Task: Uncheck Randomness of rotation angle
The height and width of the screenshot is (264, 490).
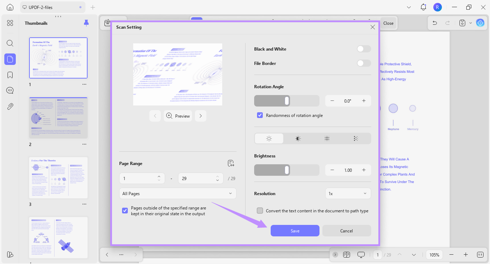Action: click(260, 115)
